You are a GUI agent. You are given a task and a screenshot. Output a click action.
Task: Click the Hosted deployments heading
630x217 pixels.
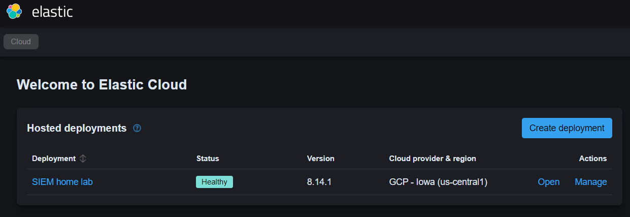(x=77, y=128)
